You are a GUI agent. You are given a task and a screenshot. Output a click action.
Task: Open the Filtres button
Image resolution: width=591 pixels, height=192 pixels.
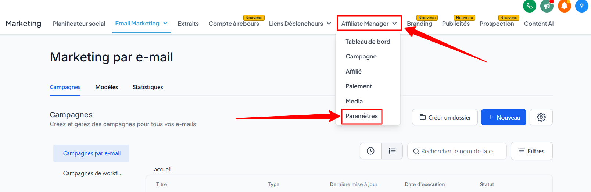click(x=531, y=151)
